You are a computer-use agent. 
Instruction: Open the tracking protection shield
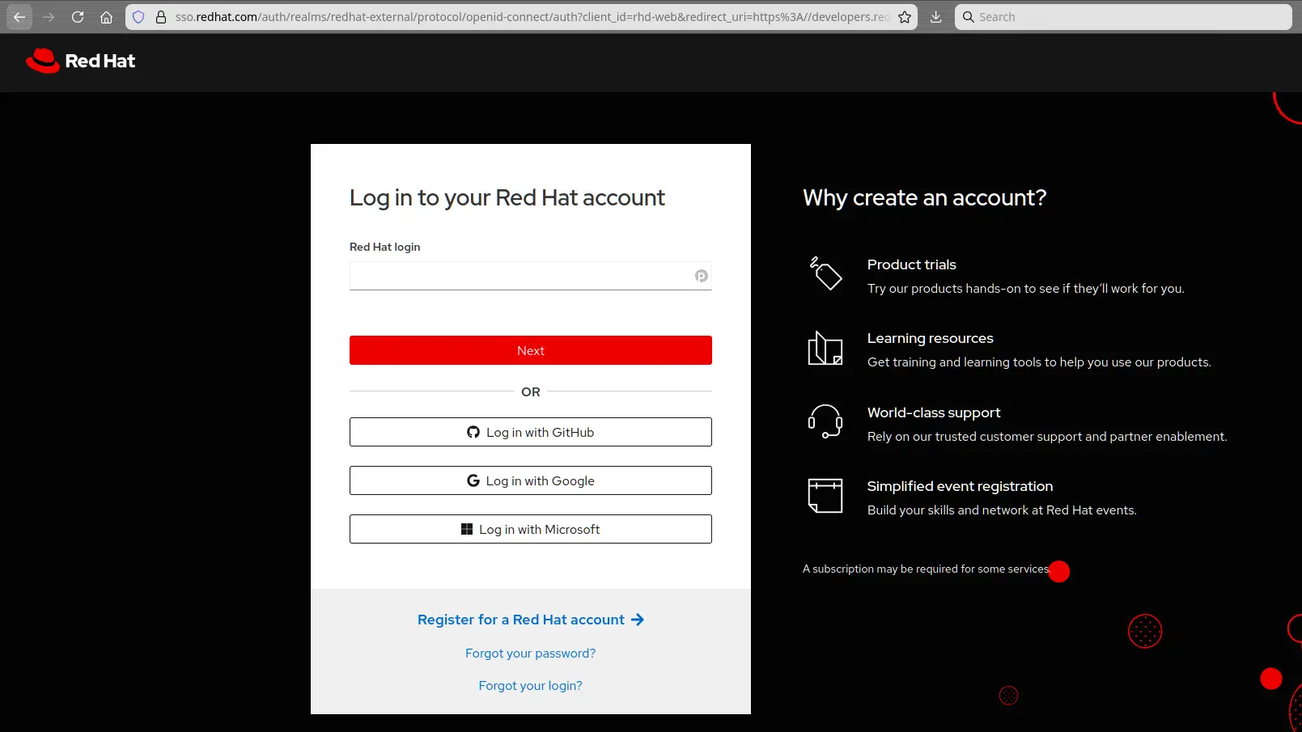pos(138,17)
